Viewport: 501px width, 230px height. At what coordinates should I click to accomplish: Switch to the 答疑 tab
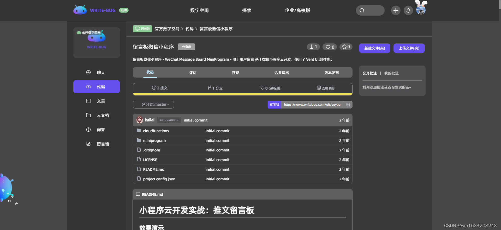[x=236, y=73]
